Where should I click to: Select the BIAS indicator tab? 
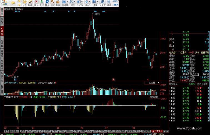pyautogui.click(x=30, y=131)
